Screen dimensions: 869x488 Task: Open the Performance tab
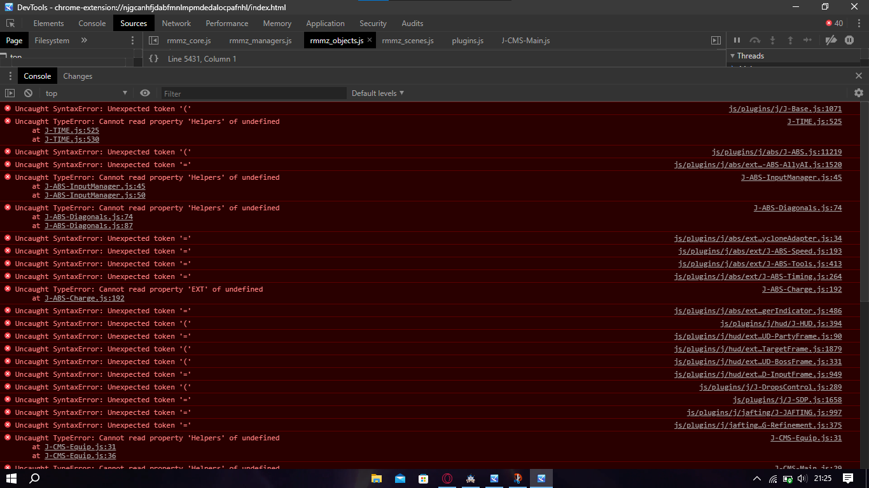click(x=227, y=24)
